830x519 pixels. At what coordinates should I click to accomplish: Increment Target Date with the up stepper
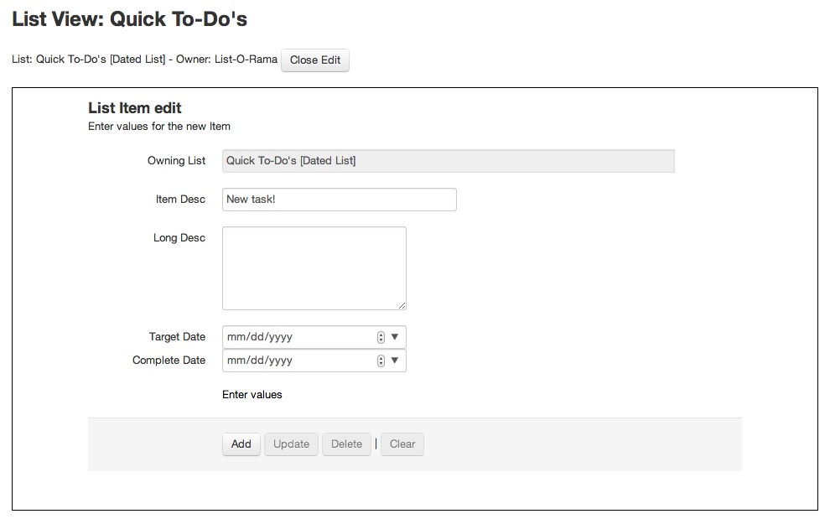381,335
